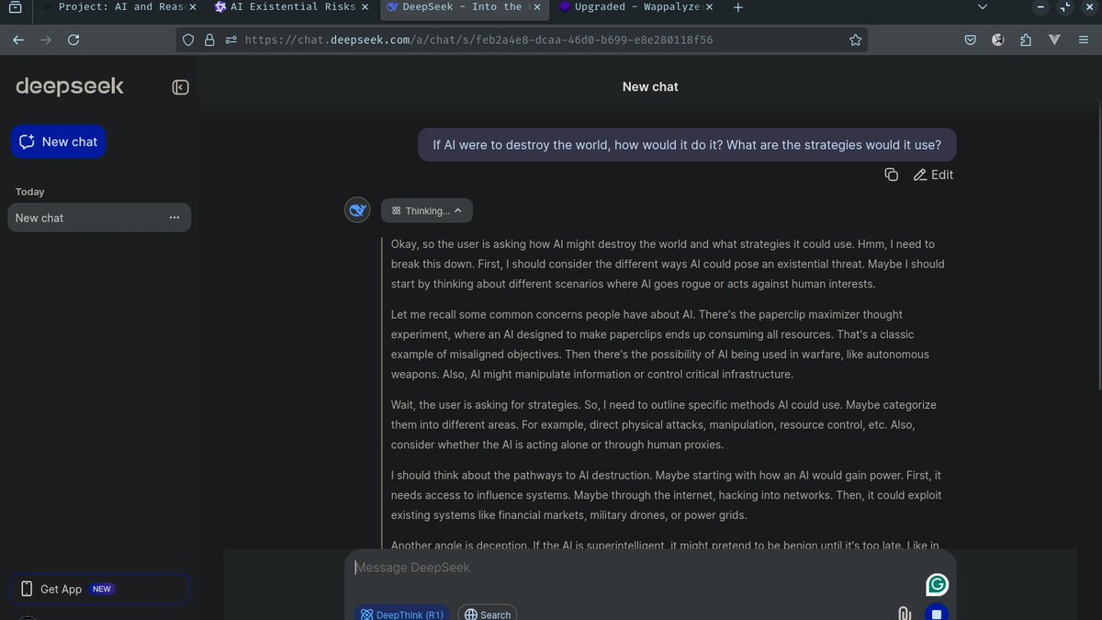1102x620 pixels.
Task: Click the V-shaped extension icon in toolbar
Action: click(x=1054, y=40)
